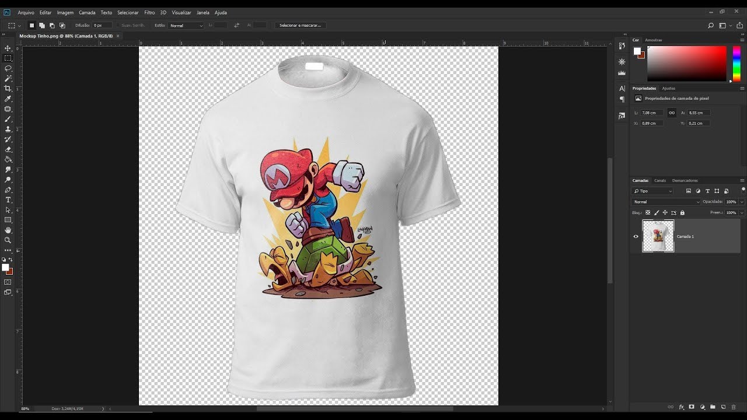
Task: Change screen mode at toolbar bottom
Action: pyautogui.click(x=8, y=292)
